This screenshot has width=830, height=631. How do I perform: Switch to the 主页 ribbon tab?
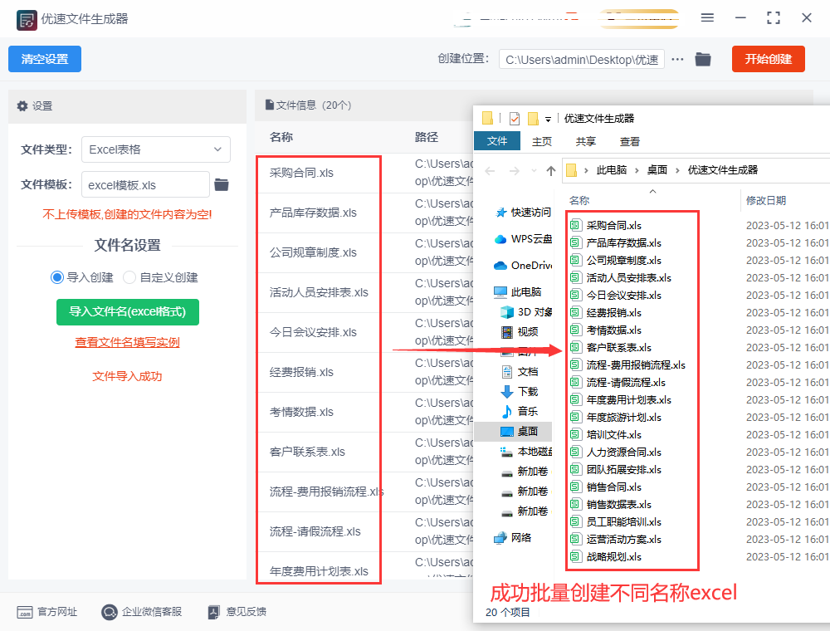[x=542, y=141]
